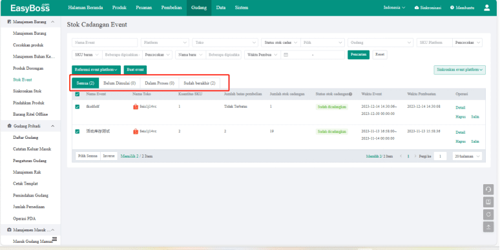Viewport: 500px width, 250px height.
Task: Click the Pencarian search button
Action: click(359, 55)
